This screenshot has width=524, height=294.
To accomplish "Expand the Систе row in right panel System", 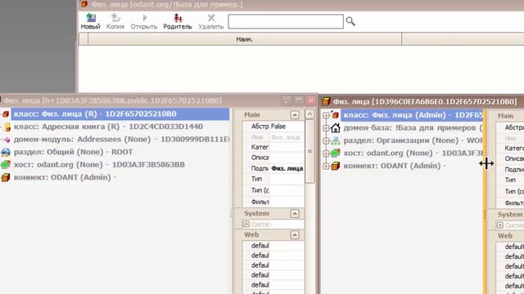I will tap(500, 225).
